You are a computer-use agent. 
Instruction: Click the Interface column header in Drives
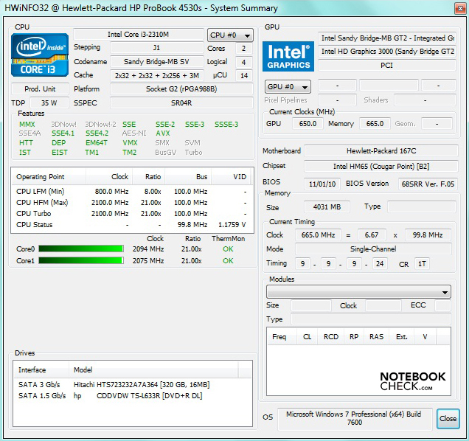[x=41, y=369]
